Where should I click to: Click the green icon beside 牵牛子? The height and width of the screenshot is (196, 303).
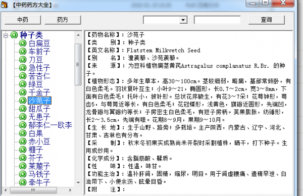(x=23, y=182)
